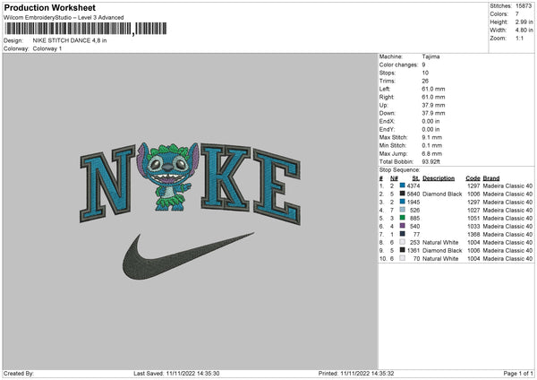Viewport: 537px width, 380px height.
Task: Click the Min Stitch value 0.1 mm
Action: (x=432, y=145)
